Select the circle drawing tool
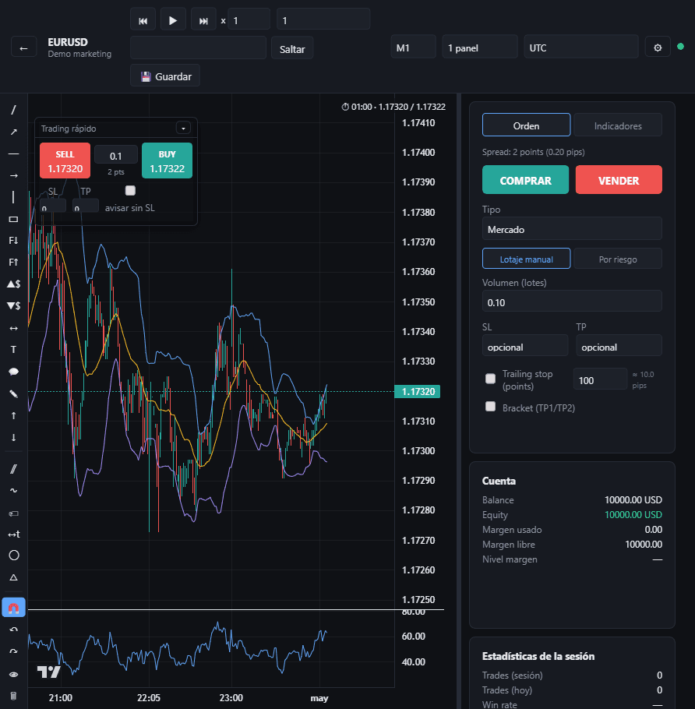This screenshot has width=695, height=709. click(x=13, y=556)
